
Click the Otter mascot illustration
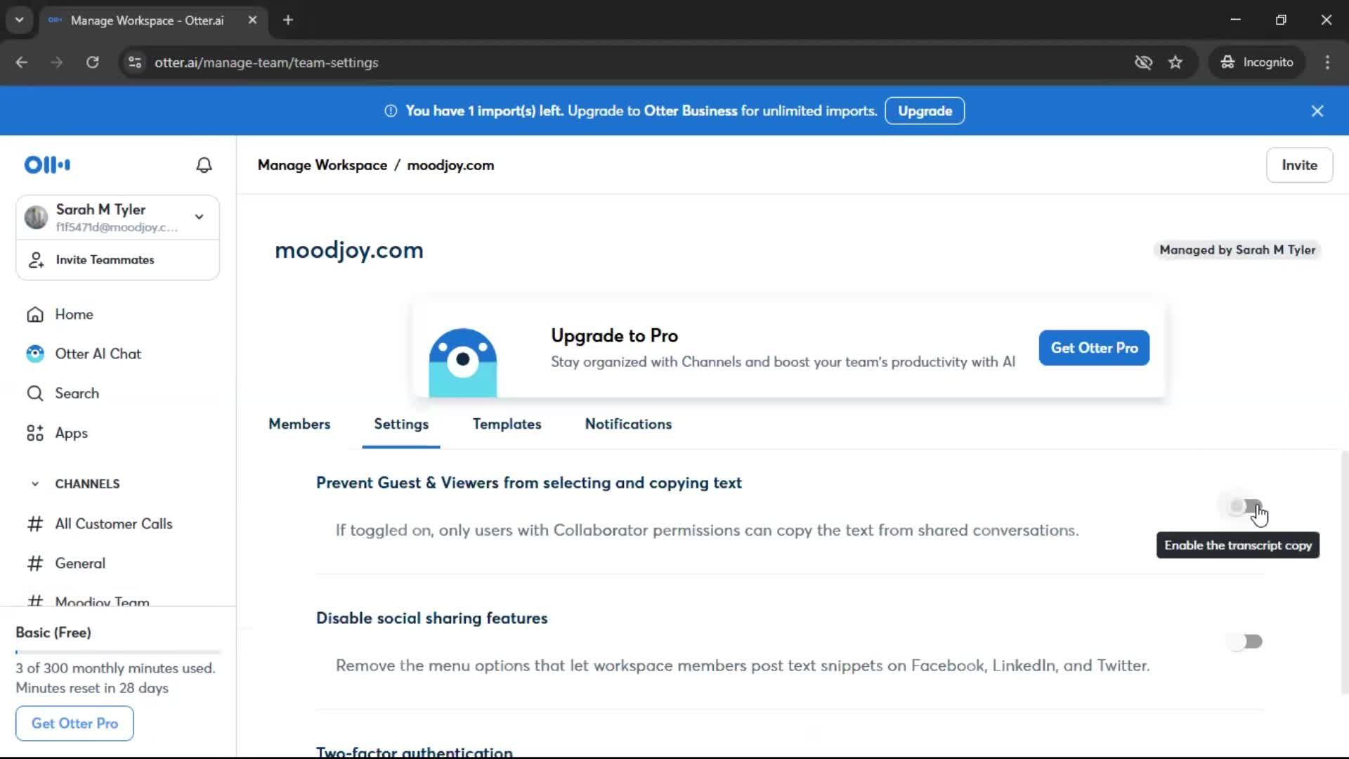pos(462,362)
